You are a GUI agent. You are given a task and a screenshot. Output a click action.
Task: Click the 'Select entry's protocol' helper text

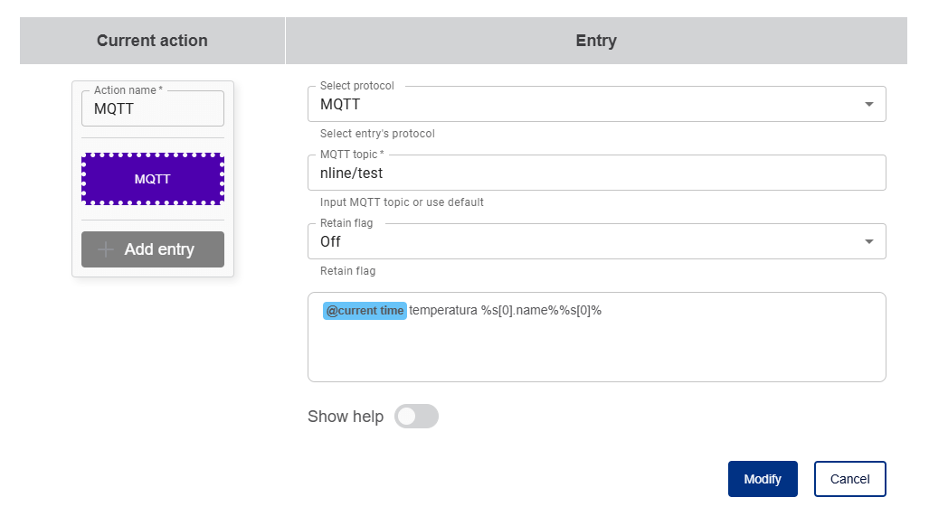click(x=377, y=134)
